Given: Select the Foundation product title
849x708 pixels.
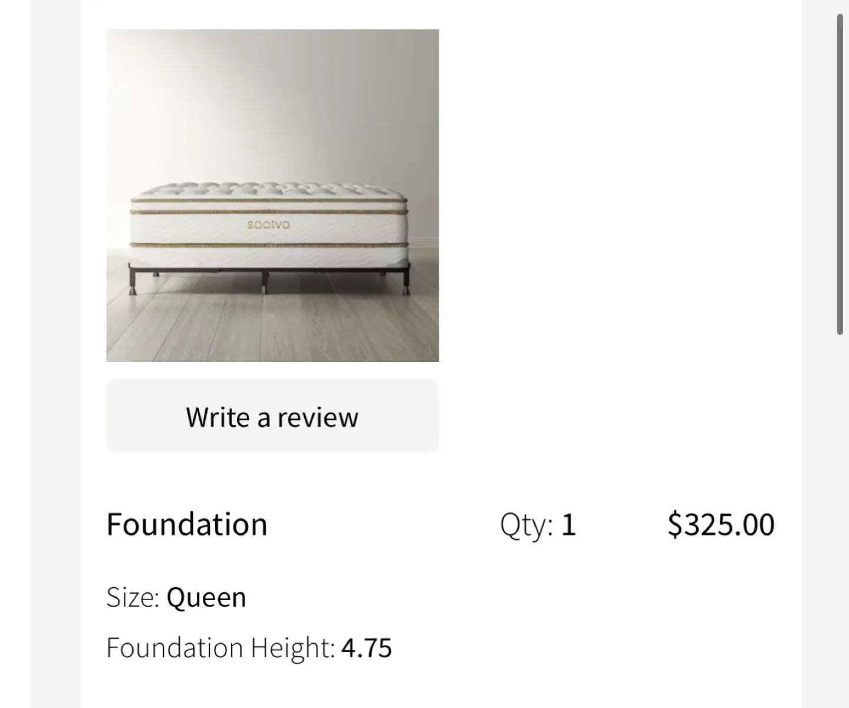Looking at the screenshot, I should (187, 524).
